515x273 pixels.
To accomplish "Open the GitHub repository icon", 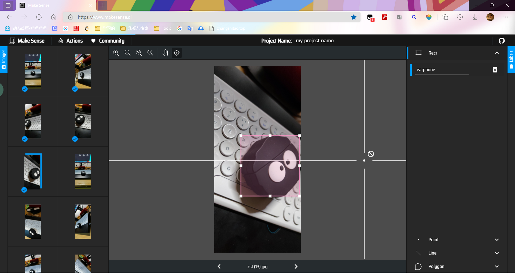I will (x=502, y=41).
